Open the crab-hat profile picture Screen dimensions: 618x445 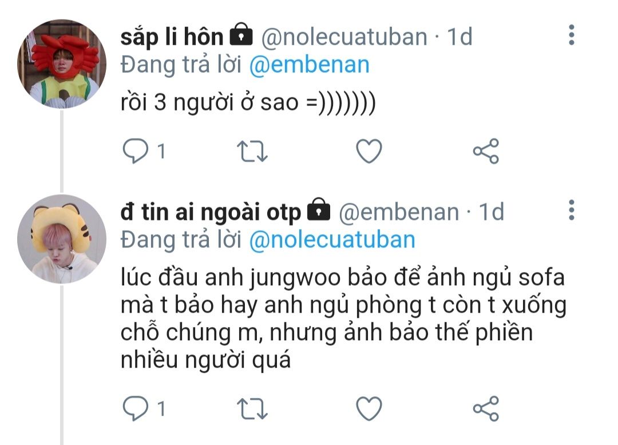(62, 63)
